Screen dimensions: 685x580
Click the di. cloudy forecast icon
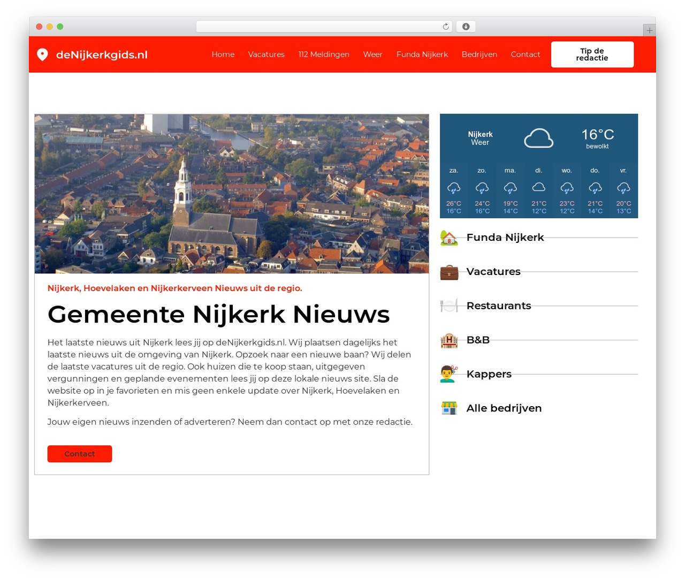click(539, 187)
